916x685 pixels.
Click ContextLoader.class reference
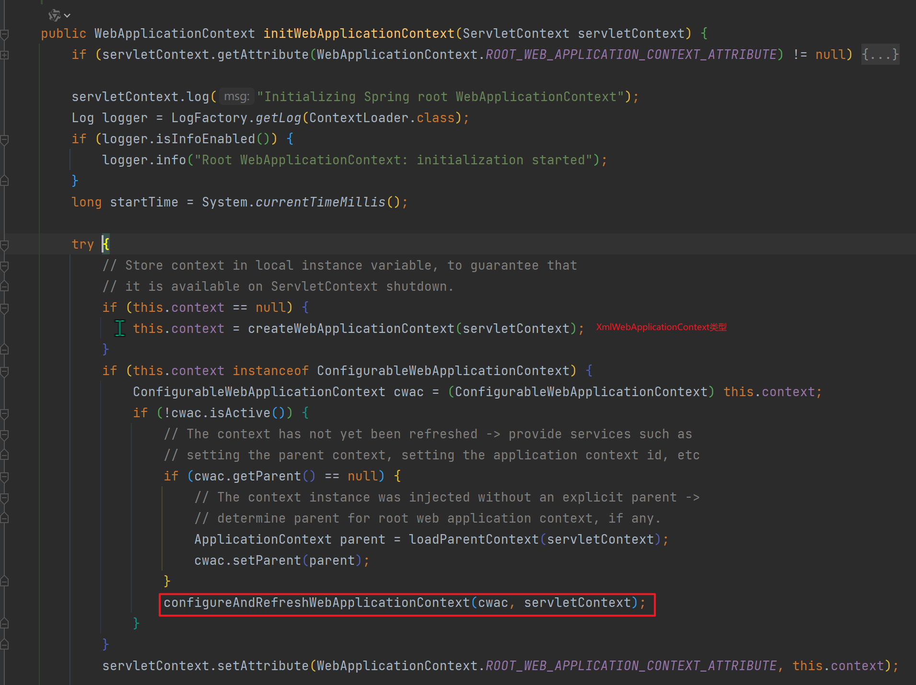[382, 118]
